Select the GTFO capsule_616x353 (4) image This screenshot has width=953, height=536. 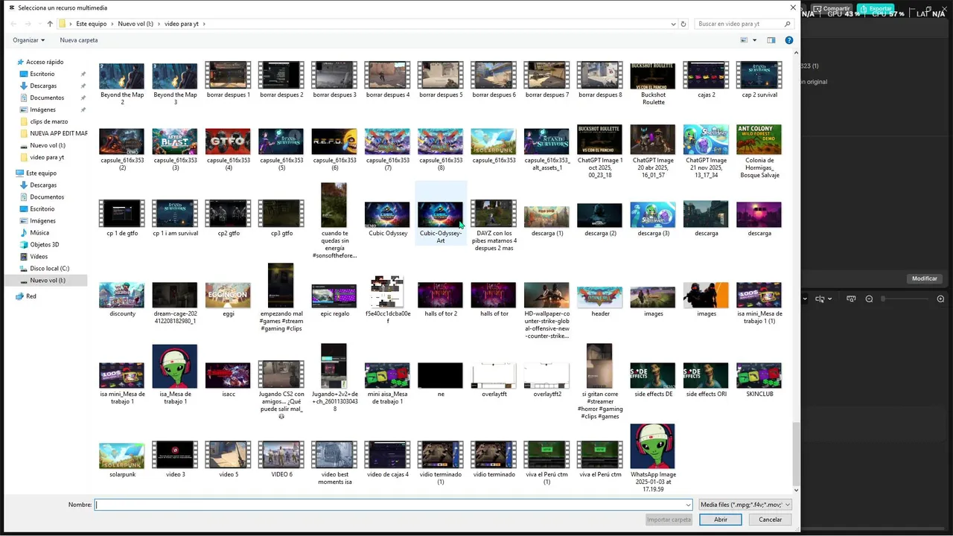pyautogui.click(x=229, y=148)
